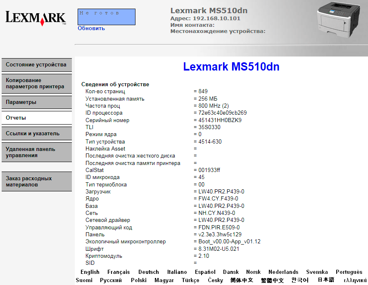This screenshot has width=368, height=285.
Task: Click the gray header Lexmark MS510dn name
Action: click(209, 11)
